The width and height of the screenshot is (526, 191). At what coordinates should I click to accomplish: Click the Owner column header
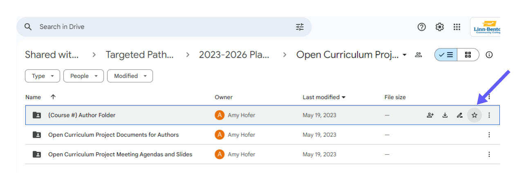(224, 97)
